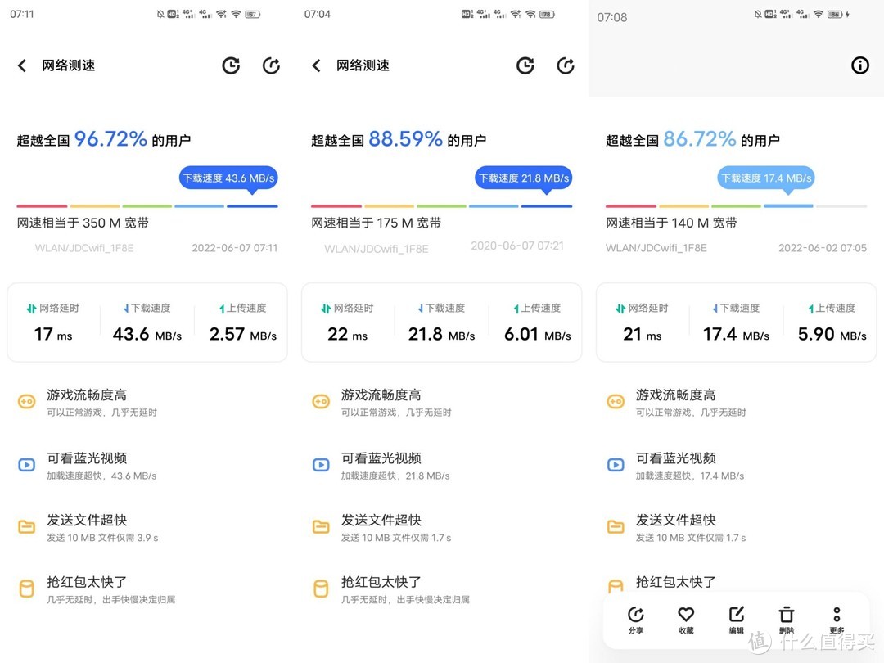Select the 下载速度 column in stats panel
This screenshot has width=884, height=663.
(x=147, y=322)
